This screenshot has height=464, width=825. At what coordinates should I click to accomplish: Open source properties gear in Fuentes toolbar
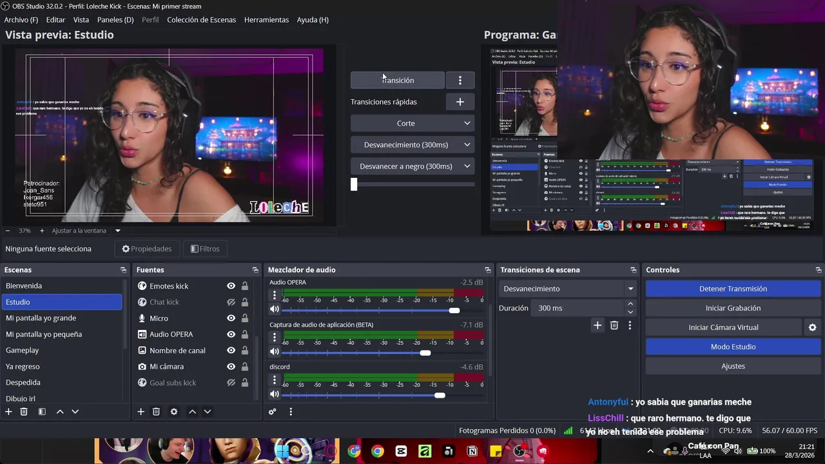pyautogui.click(x=174, y=411)
